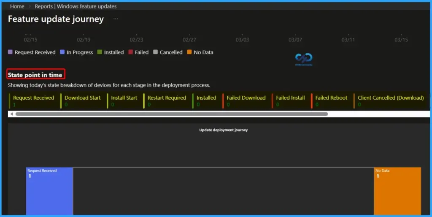This screenshot has width=432, height=217.
Task: Select the Failed Install stage card
Action: pos(289,101)
